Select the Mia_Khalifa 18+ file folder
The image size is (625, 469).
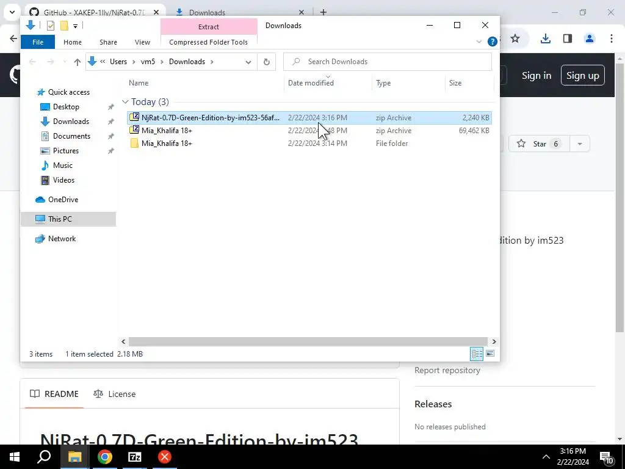click(309, 143)
